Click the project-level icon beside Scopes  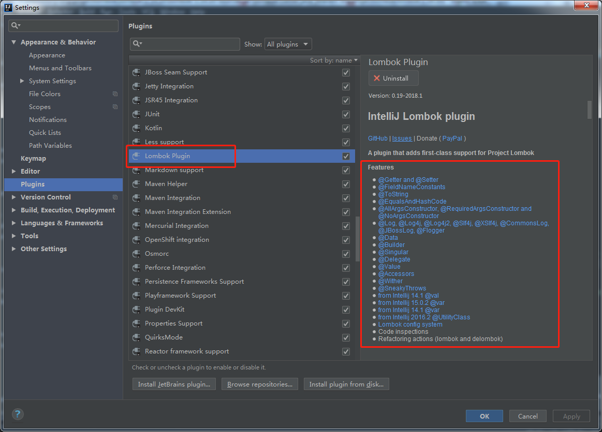click(x=115, y=106)
